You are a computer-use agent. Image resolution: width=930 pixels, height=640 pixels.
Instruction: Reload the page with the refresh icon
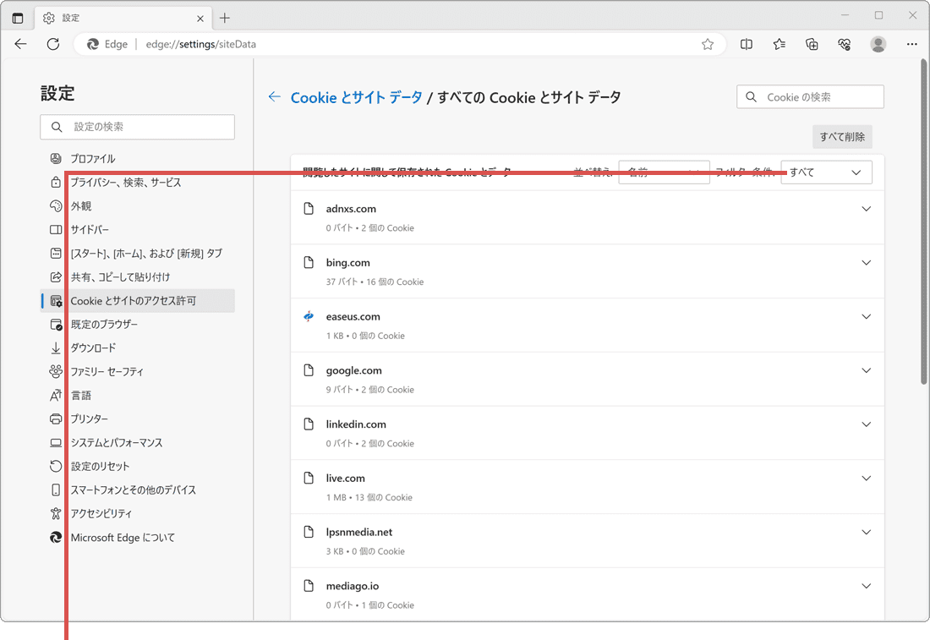(x=52, y=44)
